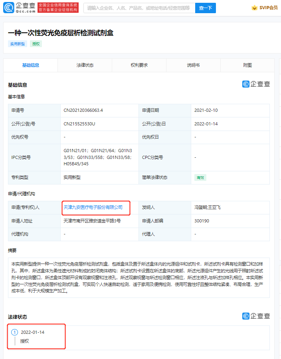This screenshot has height=359, width=281.
Task: Click the SVIP会员 crown icon
Action: (254, 8)
